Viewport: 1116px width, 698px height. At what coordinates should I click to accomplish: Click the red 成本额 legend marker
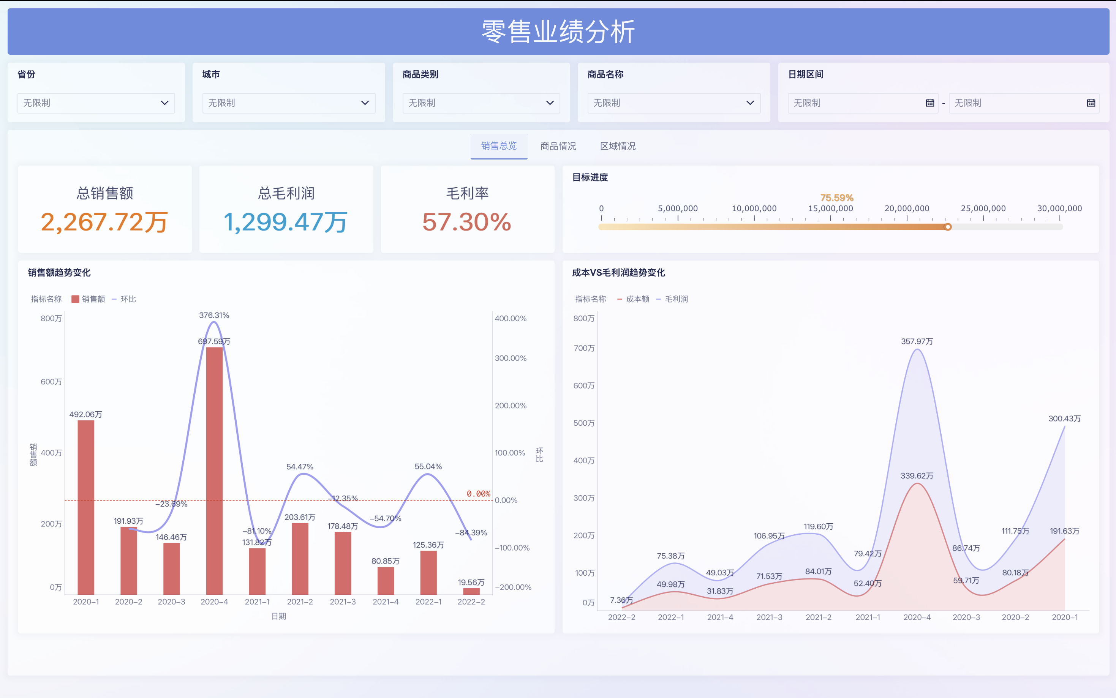pyautogui.click(x=619, y=298)
